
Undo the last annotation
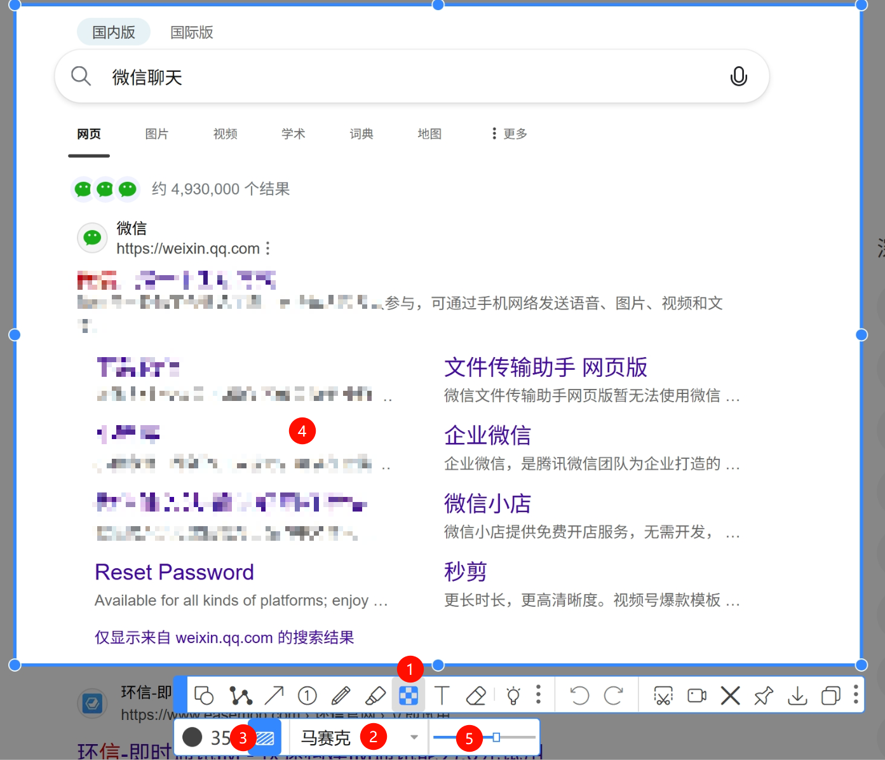pos(579,695)
